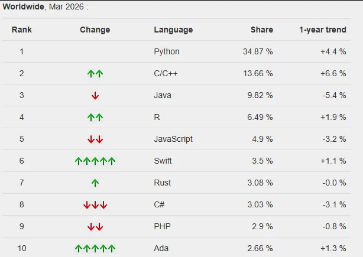Click the green up arrow beside Rust
The image size is (363, 257).
pos(95,183)
